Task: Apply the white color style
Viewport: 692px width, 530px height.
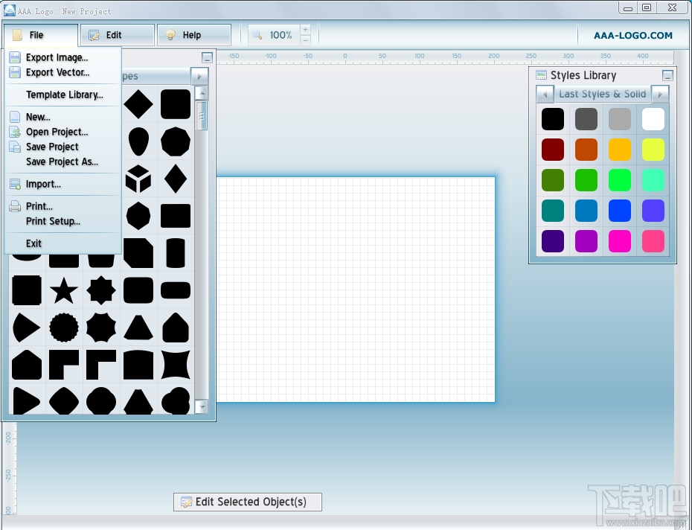Action: click(x=653, y=119)
